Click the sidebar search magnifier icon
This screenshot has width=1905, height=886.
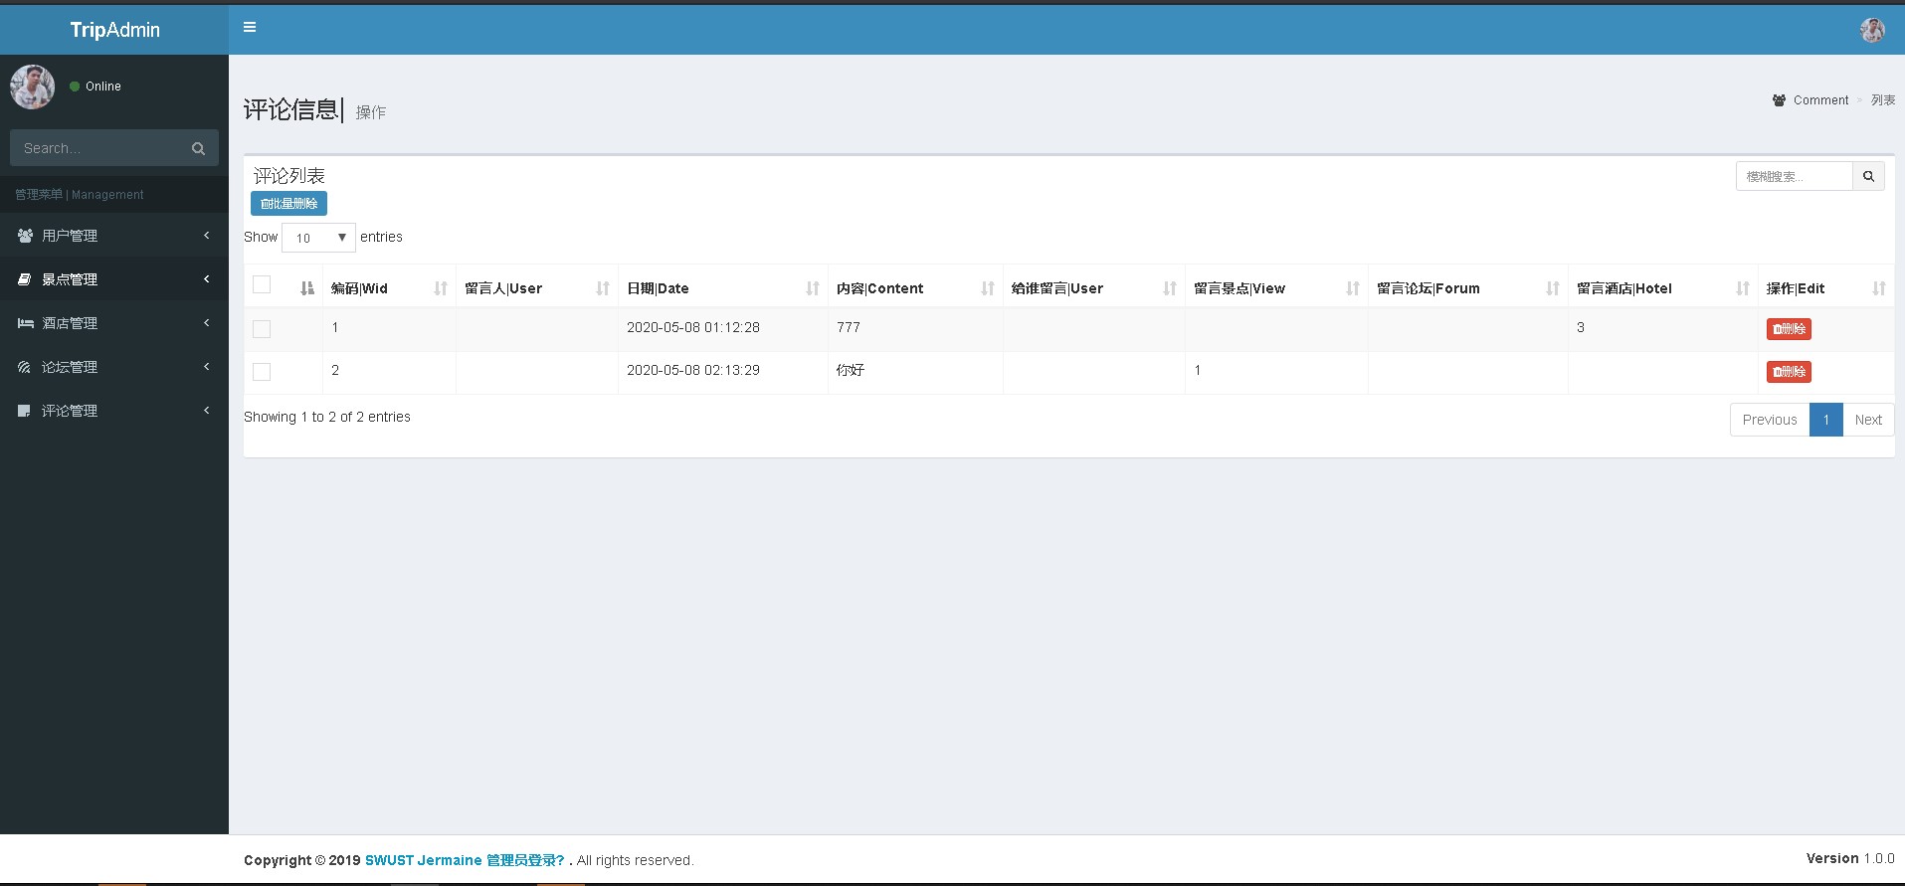[198, 148]
